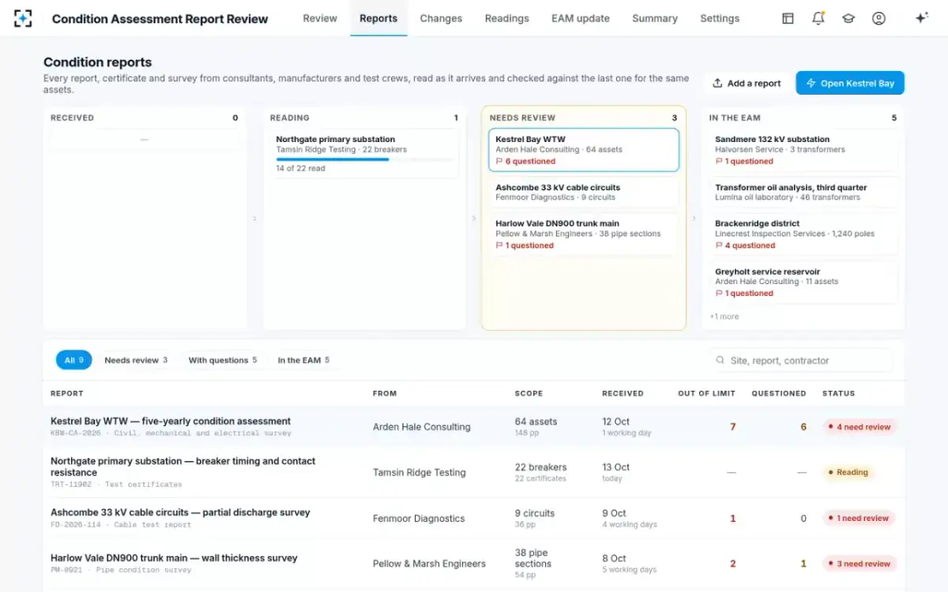Open Northgate breaker timing and contact resistance row
This screenshot has width=948, height=592.
(474, 472)
